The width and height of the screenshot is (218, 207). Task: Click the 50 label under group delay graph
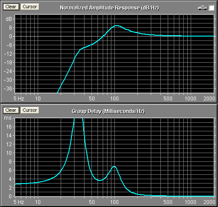point(92,202)
